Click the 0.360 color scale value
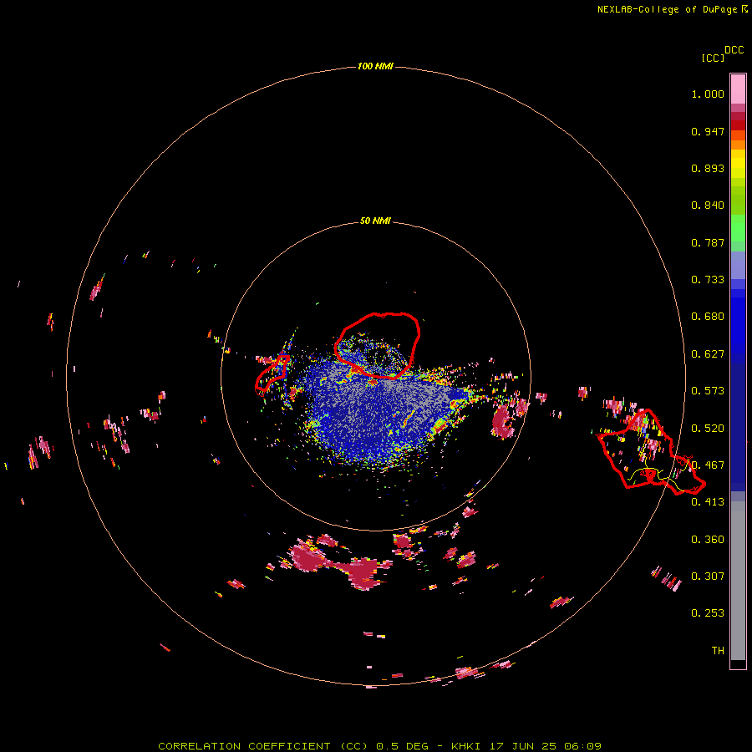The width and height of the screenshot is (752, 752). (708, 540)
